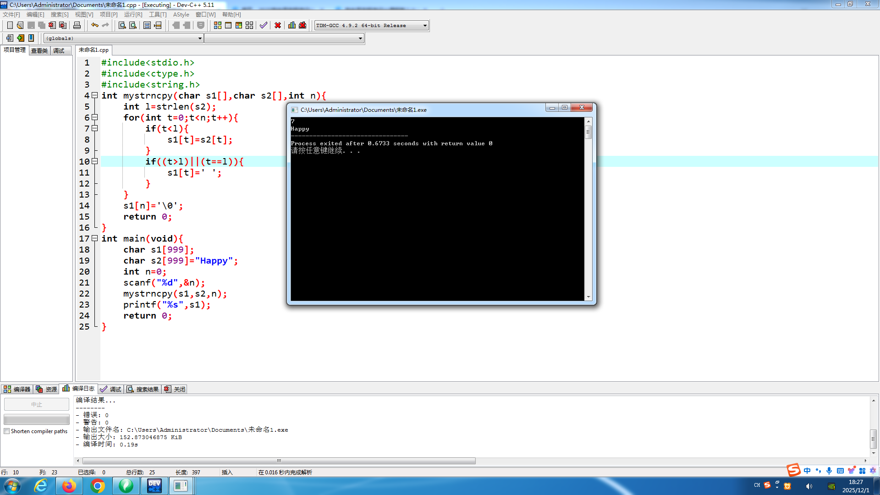Screen dimensions: 880x495
Task: Click the red X stop execution icon
Action: pyautogui.click(x=278, y=25)
